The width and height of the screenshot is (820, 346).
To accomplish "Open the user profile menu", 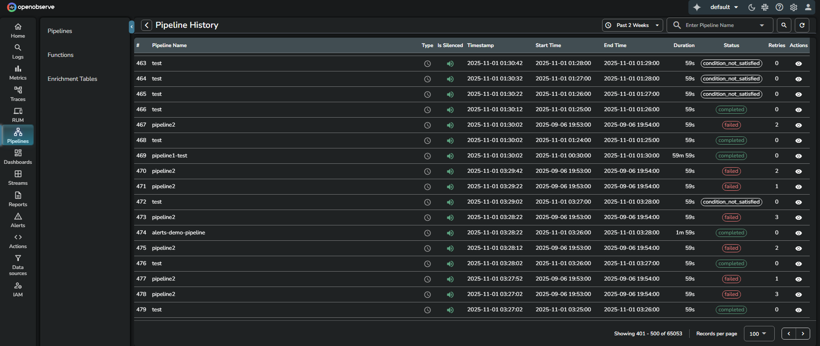I will click(x=808, y=7).
